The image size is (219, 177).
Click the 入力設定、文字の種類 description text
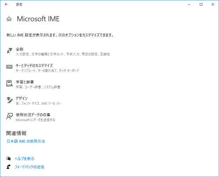click(x=63, y=54)
